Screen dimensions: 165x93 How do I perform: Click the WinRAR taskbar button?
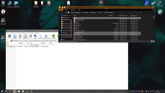pyautogui.click(x=31, y=91)
